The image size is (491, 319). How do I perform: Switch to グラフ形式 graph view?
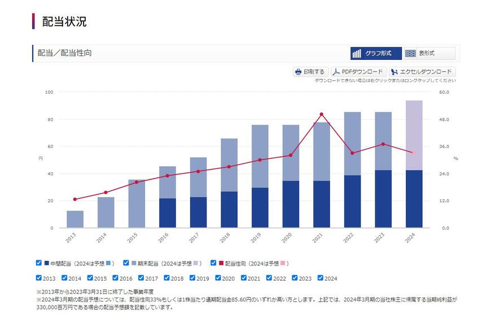point(376,54)
